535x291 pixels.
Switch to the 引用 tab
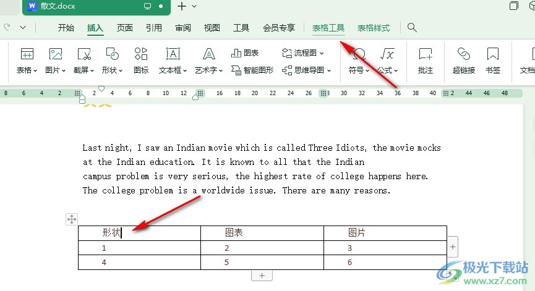click(x=154, y=28)
